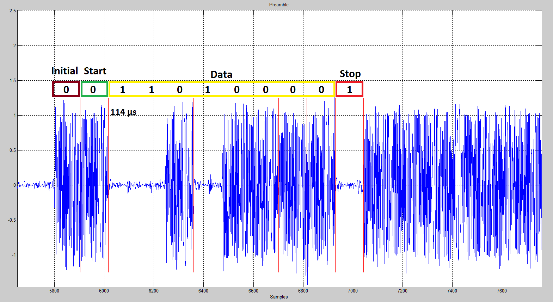This screenshot has height=302, width=553.
Task: Select y-axis tick label 2.5
Action: pos(13,11)
